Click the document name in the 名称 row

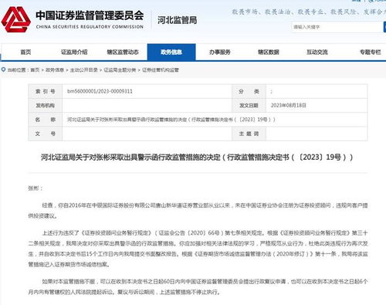(x=171, y=120)
